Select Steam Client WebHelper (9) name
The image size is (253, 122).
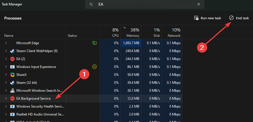[x=37, y=51]
